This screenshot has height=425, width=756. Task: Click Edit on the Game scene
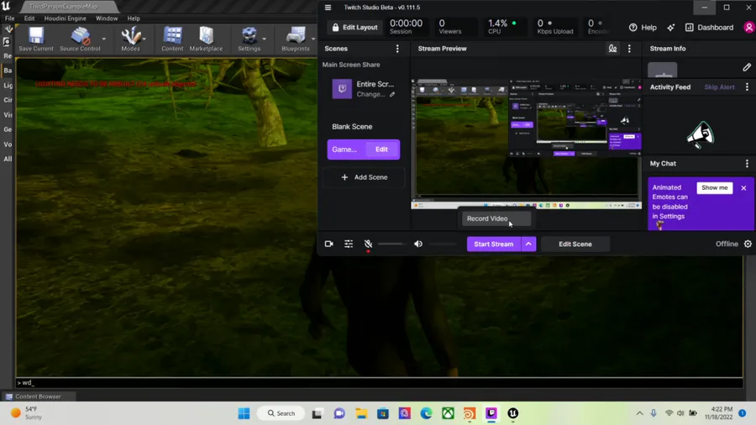coord(381,150)
